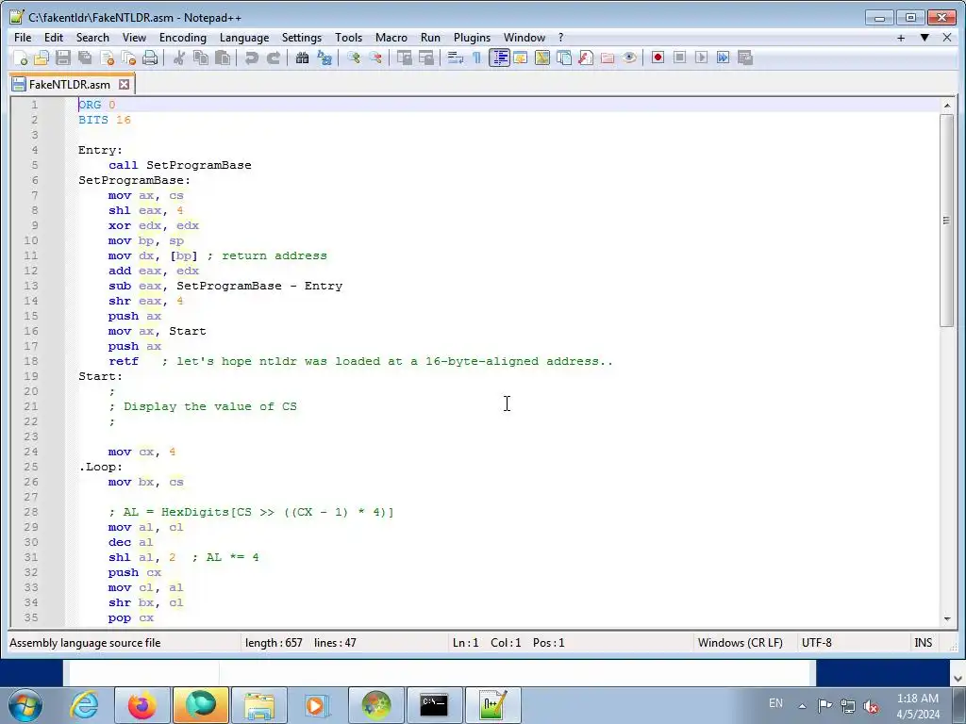966x724 pixels.
Task: Create a new file with New icon
Action: click(x=21, y=58)
